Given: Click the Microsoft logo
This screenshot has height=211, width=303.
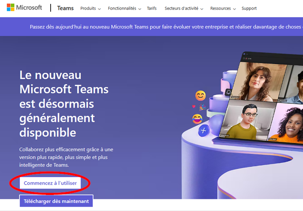Looking at the screenshot, I should [24, 7].
